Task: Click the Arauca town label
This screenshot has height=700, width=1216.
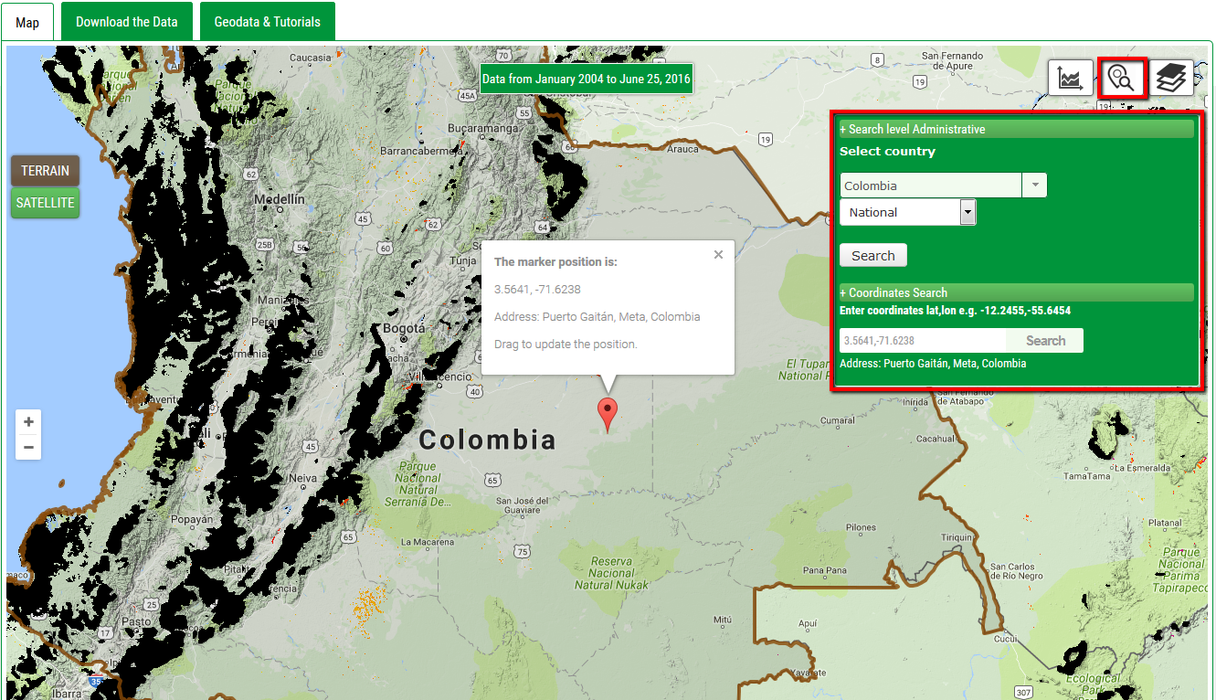Action: pyautogui.click(x=682, y=149)
